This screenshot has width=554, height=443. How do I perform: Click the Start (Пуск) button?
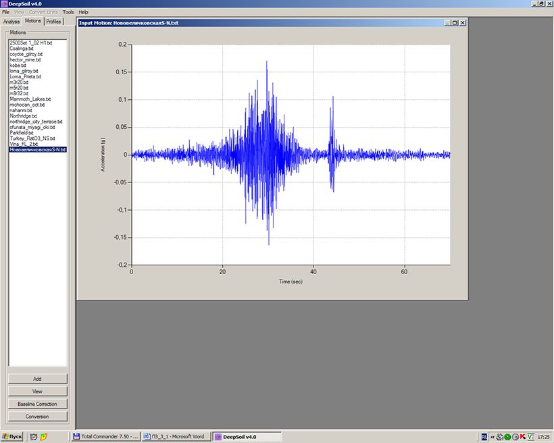(12, 437)
